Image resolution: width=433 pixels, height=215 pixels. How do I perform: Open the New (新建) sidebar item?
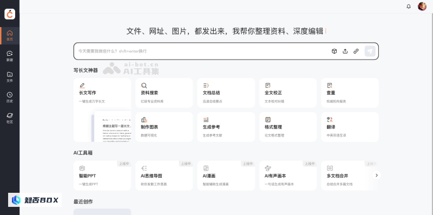tap(10, 56)
